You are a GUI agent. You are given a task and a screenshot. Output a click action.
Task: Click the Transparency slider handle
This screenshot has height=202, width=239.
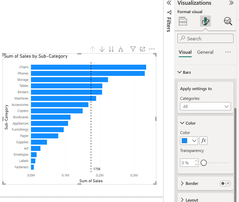click(204, 163)
